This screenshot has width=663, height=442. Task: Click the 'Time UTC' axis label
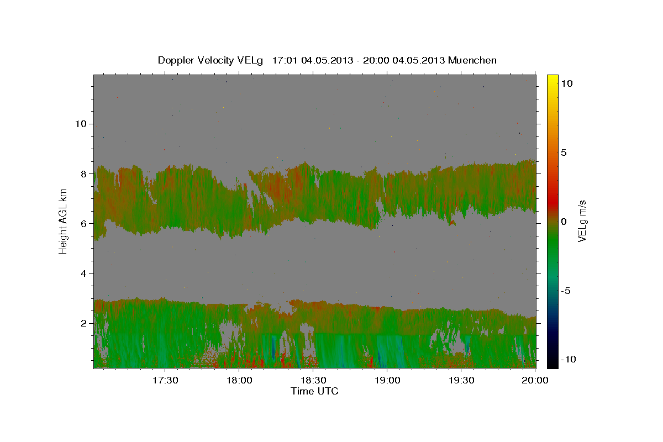point(315,391)
